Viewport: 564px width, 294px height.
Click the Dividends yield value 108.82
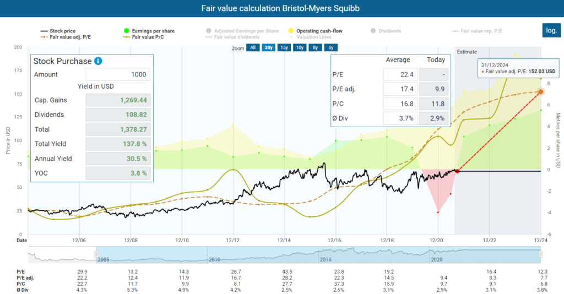click(118, 115)
